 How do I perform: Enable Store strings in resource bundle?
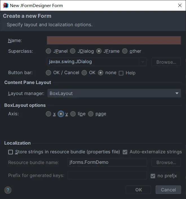point(11,152)
